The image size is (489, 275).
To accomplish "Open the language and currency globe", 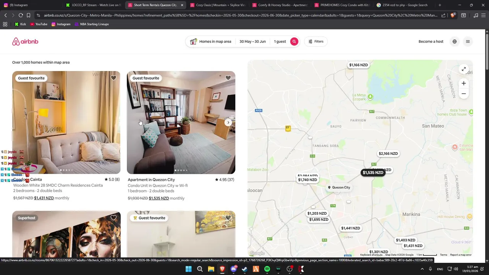I will (454, 42).
